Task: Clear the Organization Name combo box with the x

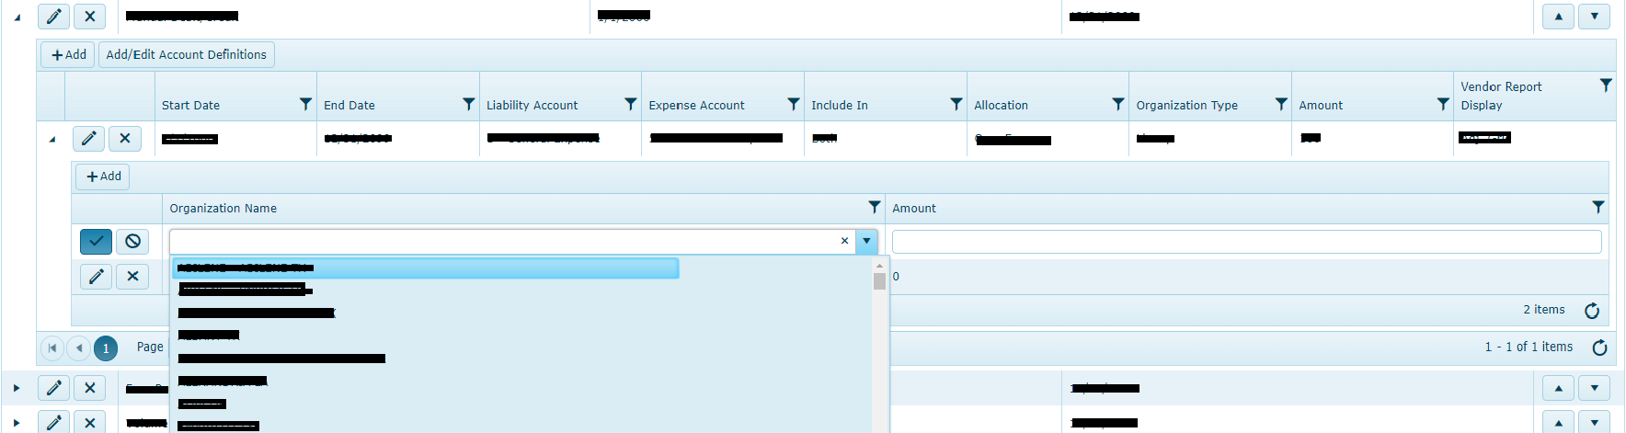Action: click(x=844, y=241)
